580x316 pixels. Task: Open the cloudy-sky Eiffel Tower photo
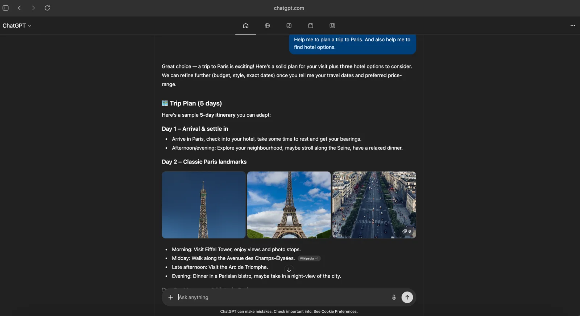(x=289, y=205)
